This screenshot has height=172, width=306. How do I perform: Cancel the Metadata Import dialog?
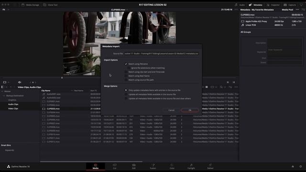[x=171, y=110]
